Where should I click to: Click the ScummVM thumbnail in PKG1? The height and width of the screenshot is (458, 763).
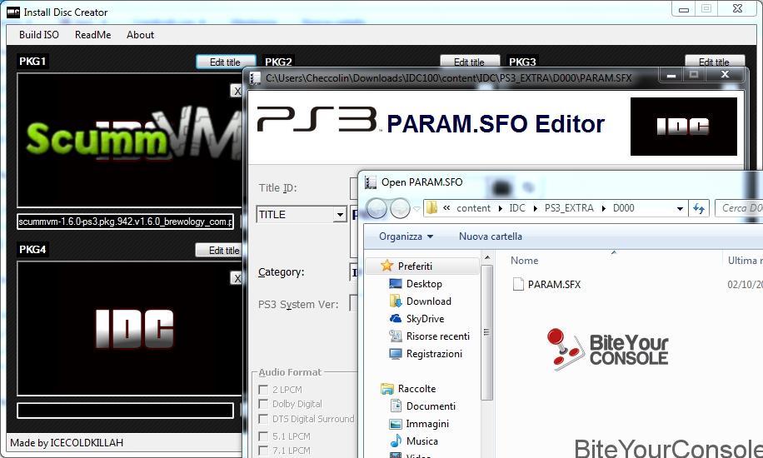coord(130,140)
